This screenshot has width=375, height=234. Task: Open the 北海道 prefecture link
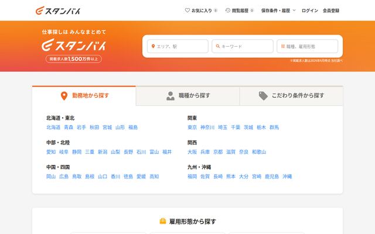click(53, 128)
